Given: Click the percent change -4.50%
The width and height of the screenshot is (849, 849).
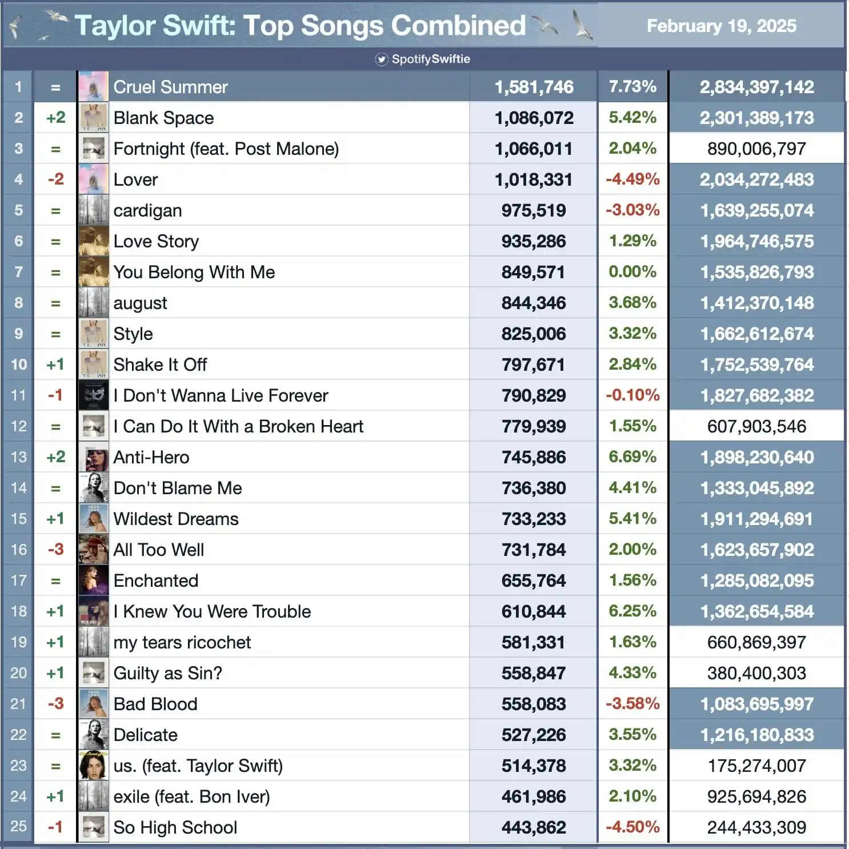Looking at the screenshot, I should 632,827.
